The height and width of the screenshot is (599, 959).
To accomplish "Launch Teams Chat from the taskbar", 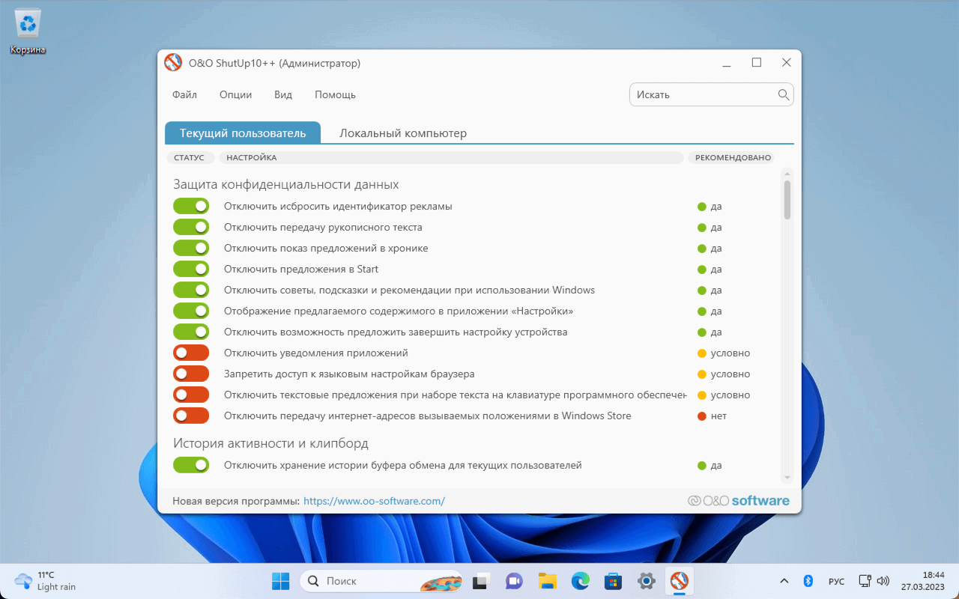I will [514, 581].
